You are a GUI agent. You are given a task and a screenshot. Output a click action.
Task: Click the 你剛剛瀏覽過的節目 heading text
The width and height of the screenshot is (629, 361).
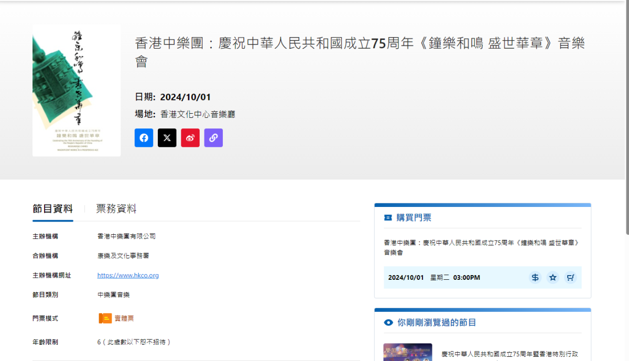tap(437, 323)
